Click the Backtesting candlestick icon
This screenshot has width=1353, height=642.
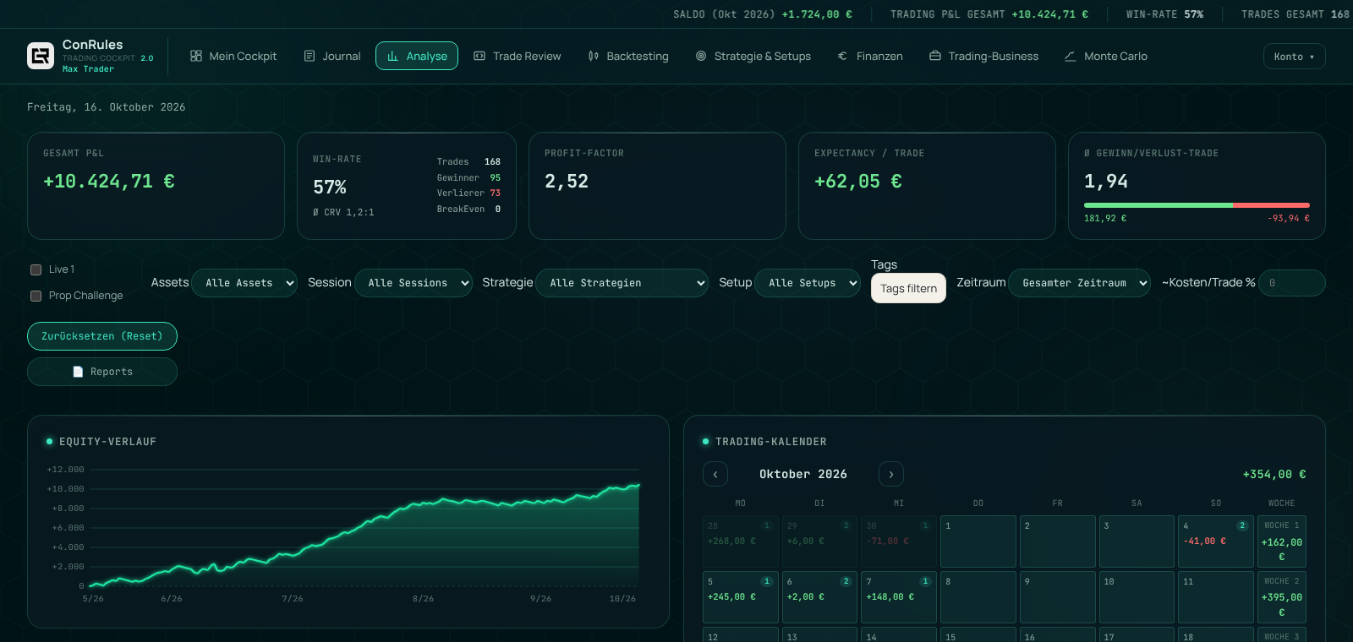(594, 56)
